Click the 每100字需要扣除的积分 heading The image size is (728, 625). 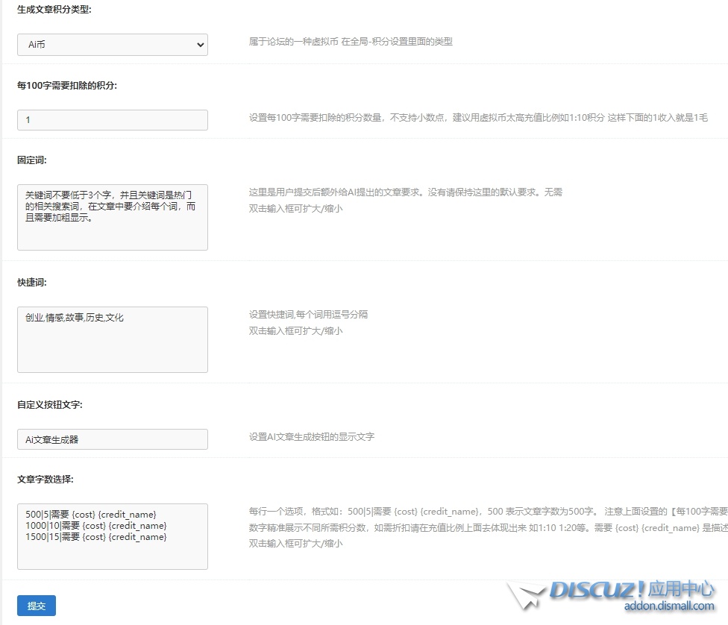click(67, 85)
